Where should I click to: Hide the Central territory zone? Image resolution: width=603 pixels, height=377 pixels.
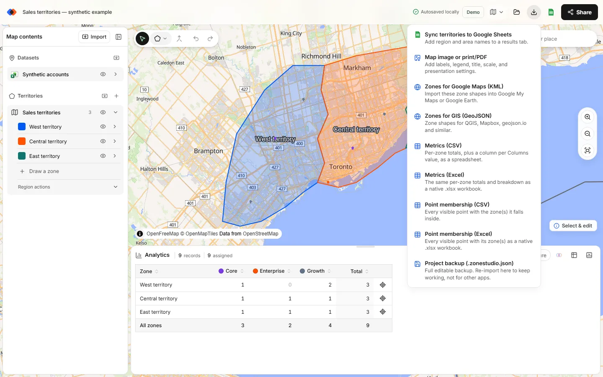(103, 141)
